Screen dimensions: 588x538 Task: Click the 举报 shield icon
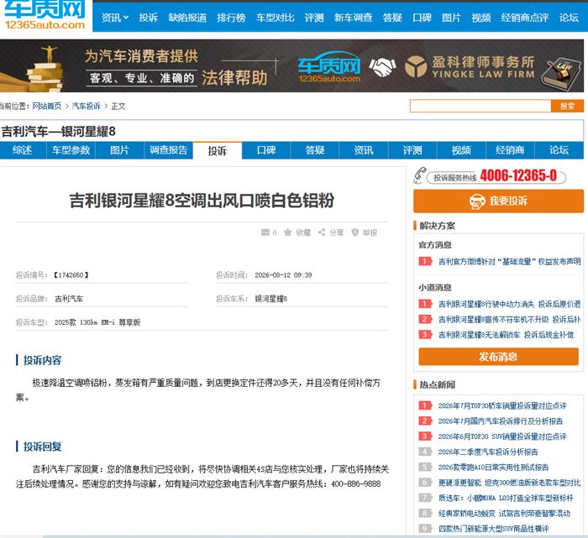pyautogui.click(x=354, y=232)
